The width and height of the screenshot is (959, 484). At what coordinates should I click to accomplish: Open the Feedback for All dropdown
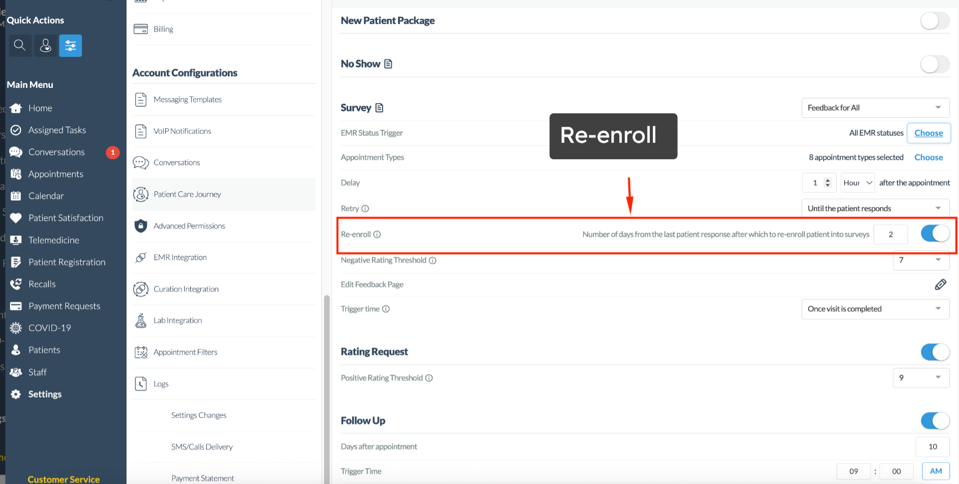[x=875, y=108]
